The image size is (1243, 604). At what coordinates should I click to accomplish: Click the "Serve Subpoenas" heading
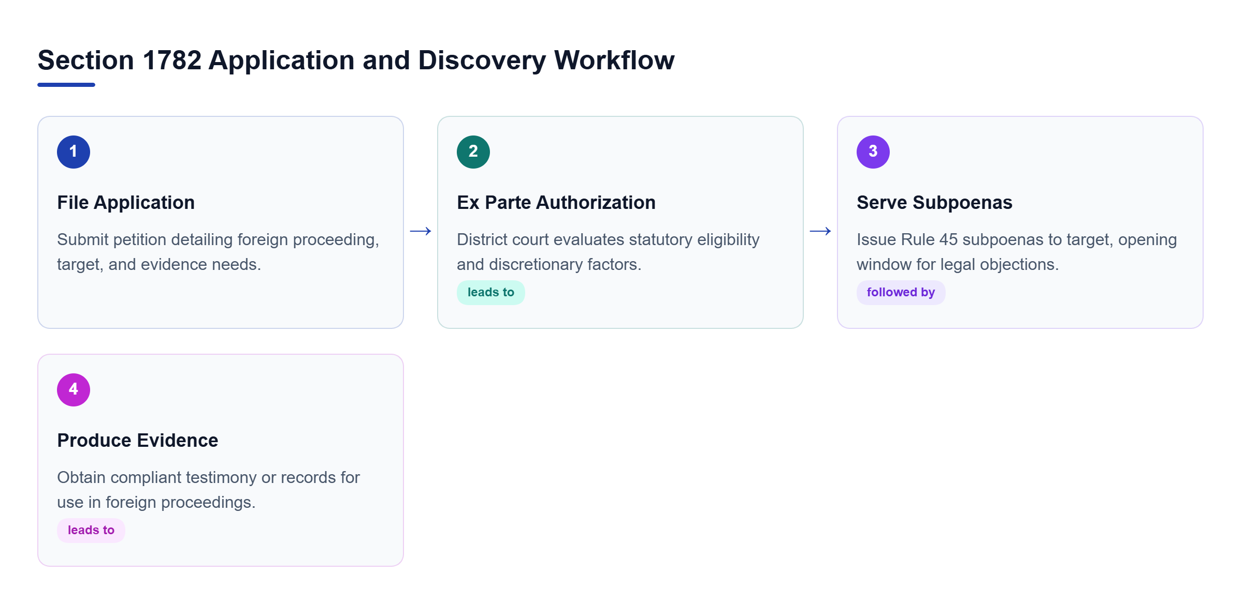934,203
